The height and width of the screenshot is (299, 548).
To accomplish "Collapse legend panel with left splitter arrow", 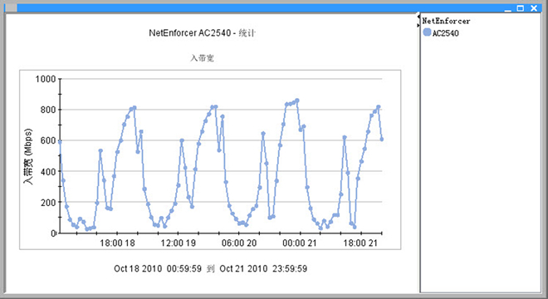I will (x=418, y=16).
